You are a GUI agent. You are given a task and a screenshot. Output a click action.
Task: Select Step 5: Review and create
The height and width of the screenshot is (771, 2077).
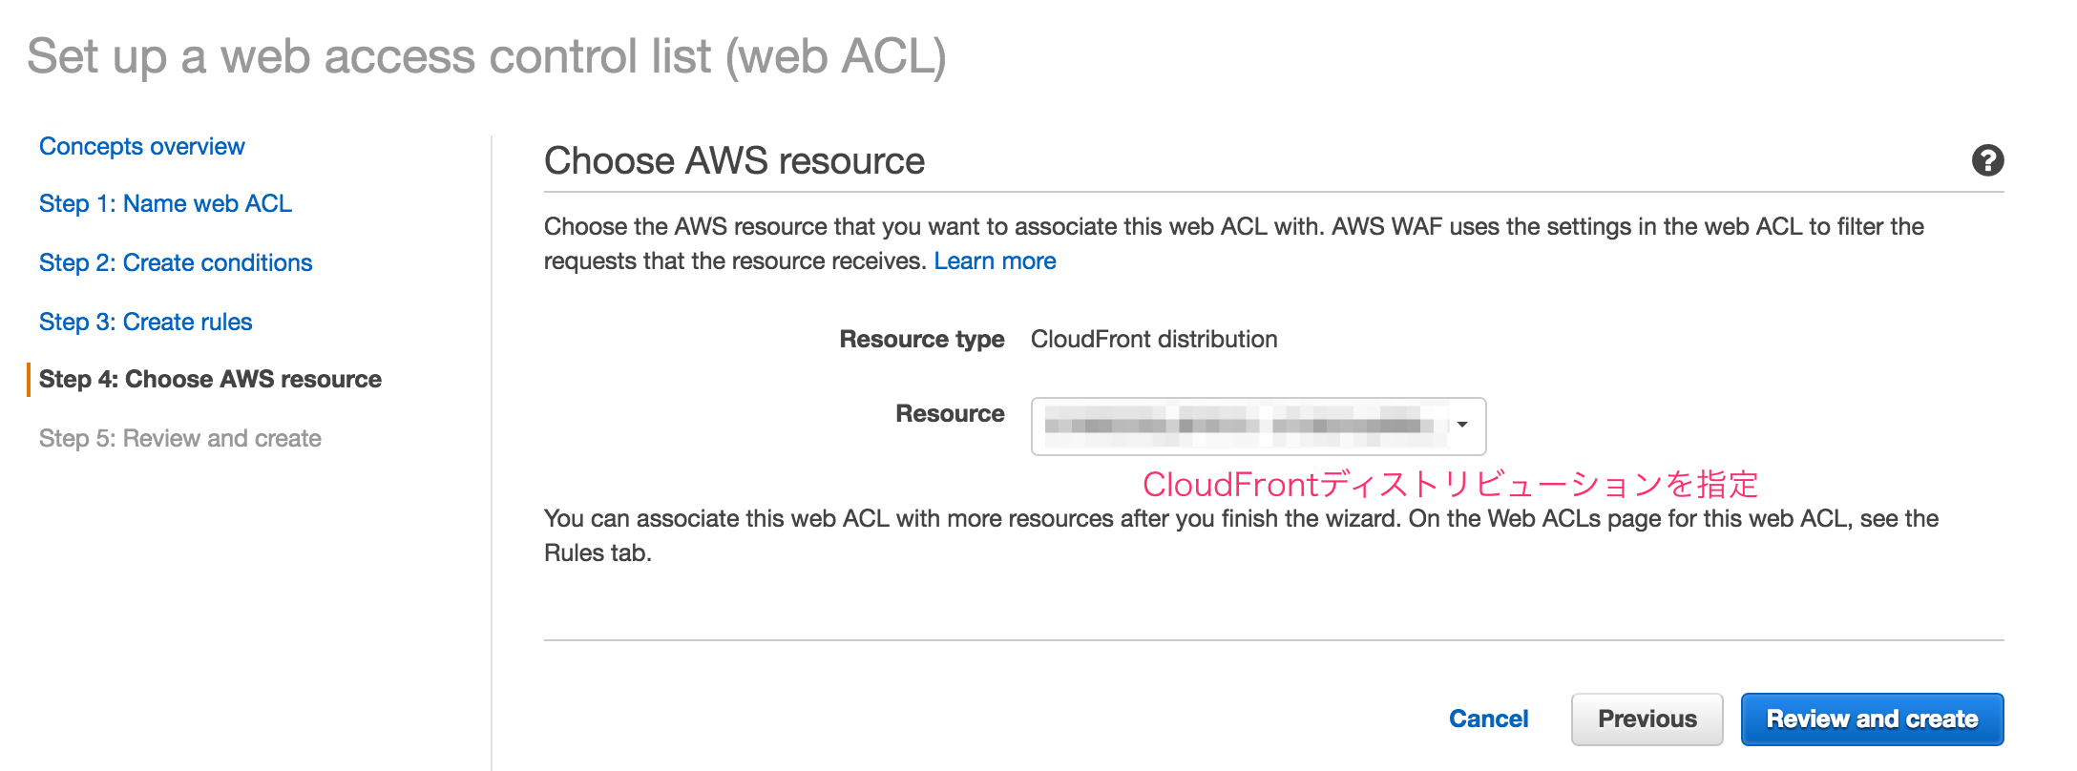tap(179, 438)
